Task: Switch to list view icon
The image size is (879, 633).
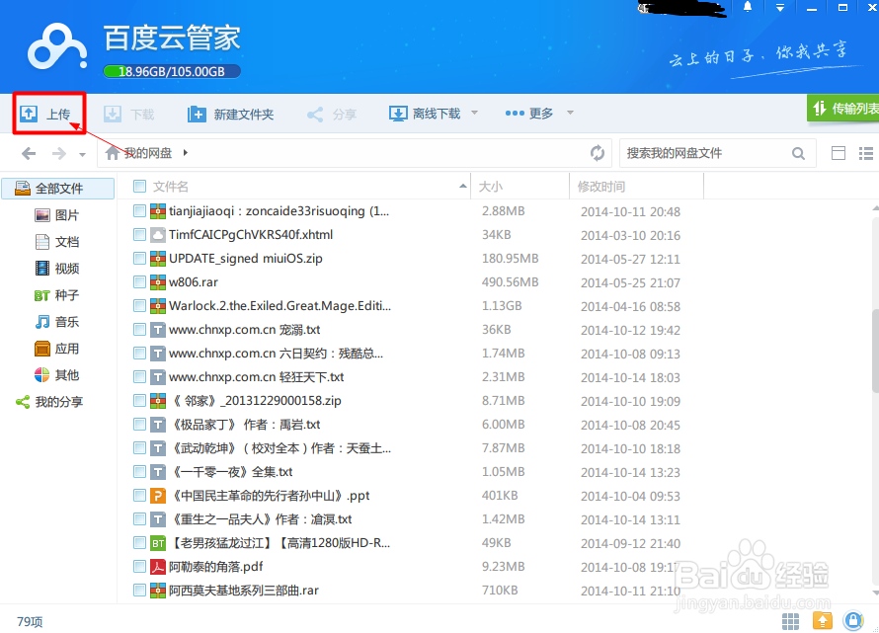Action: point(866,153)
